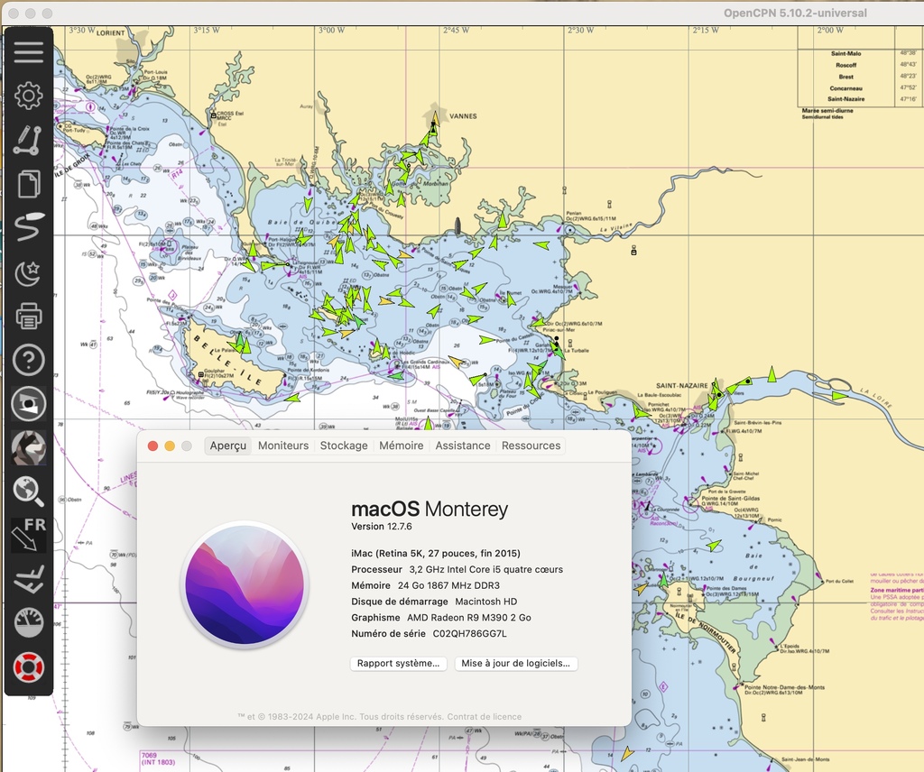
Task: Click Roscoff in the tide table
Action: click(846, 65)
